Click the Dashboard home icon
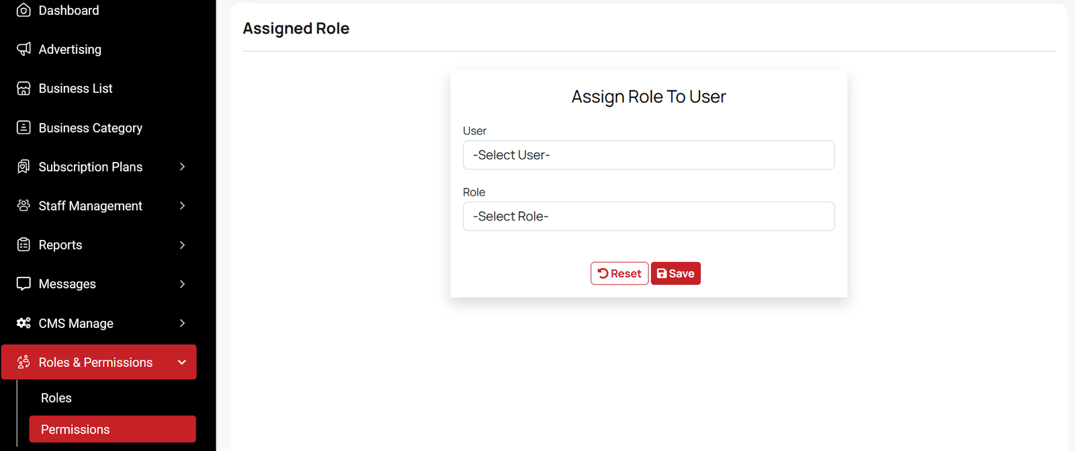Screen dimensions: 1075x451 tap(24, 10)
